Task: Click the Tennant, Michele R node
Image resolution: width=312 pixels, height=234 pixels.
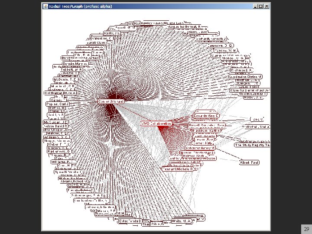Action: [x=178, y=169]
